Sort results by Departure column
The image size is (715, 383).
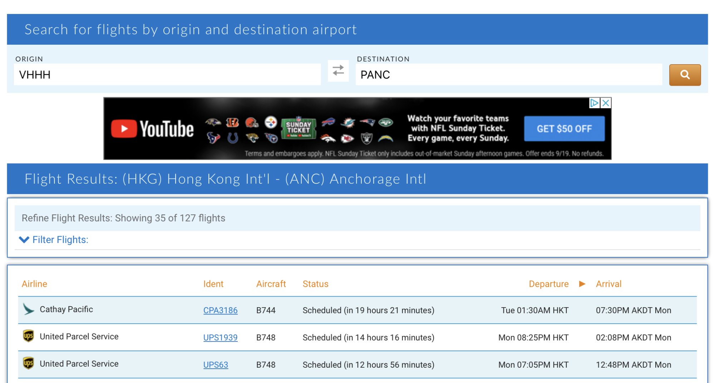[548, 284]
